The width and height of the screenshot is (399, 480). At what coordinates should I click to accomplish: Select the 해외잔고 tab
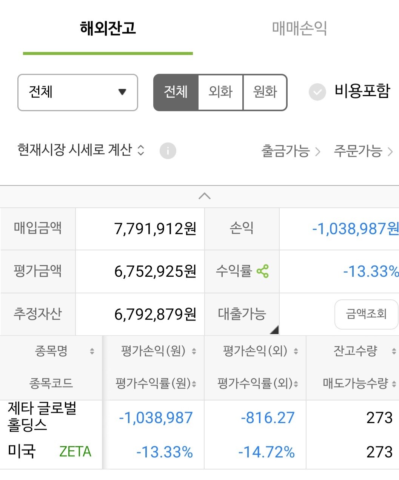(x=108, y=29)
